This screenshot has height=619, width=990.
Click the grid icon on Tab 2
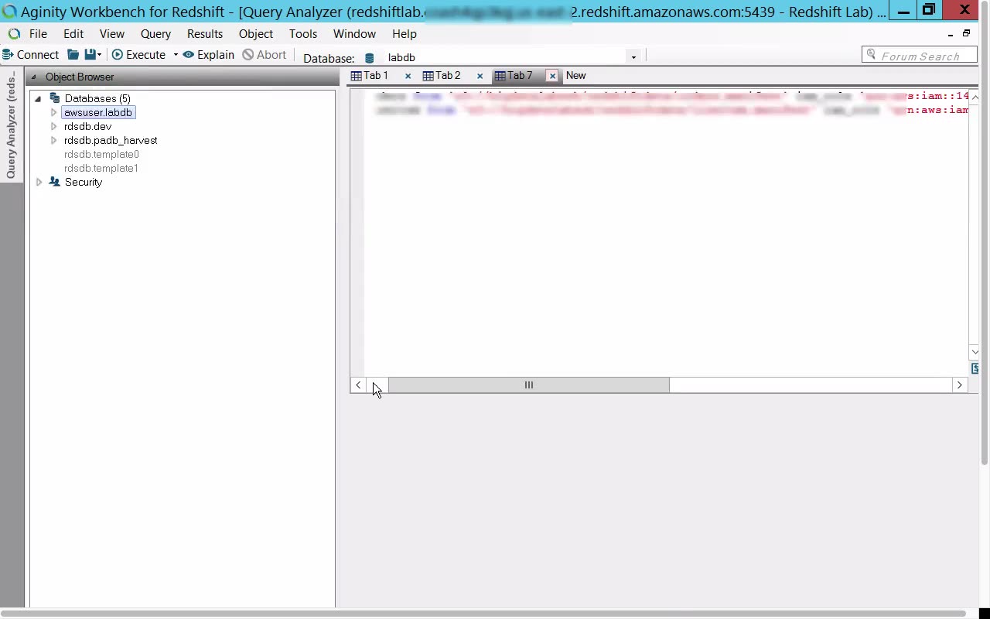click(428, 76)
